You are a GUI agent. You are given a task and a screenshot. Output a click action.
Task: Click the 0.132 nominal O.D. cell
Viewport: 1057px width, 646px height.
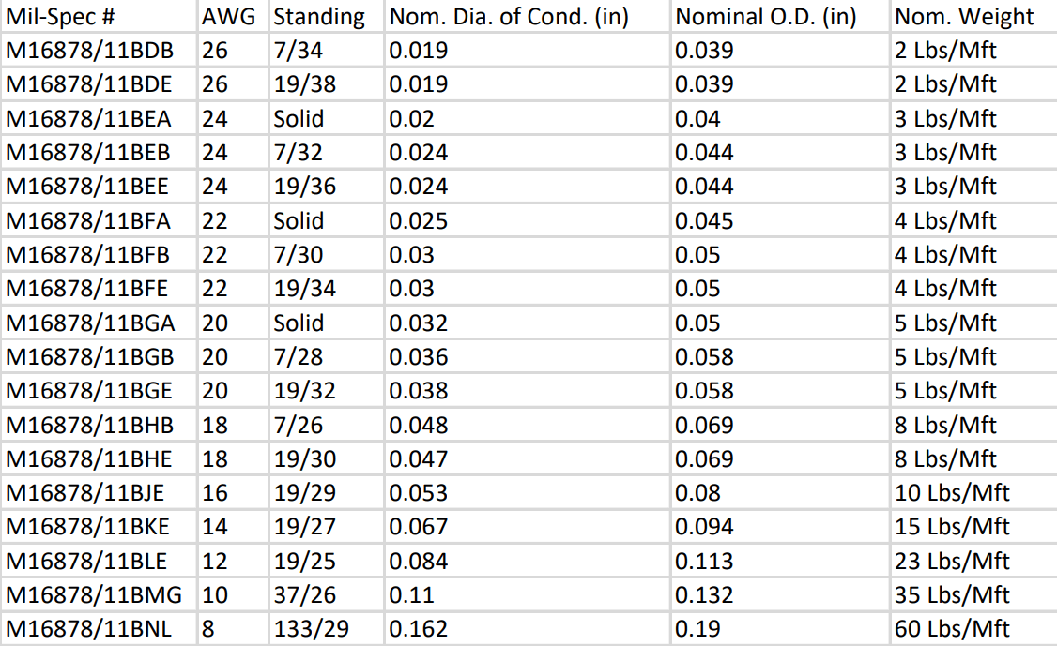tap(781, 594)
